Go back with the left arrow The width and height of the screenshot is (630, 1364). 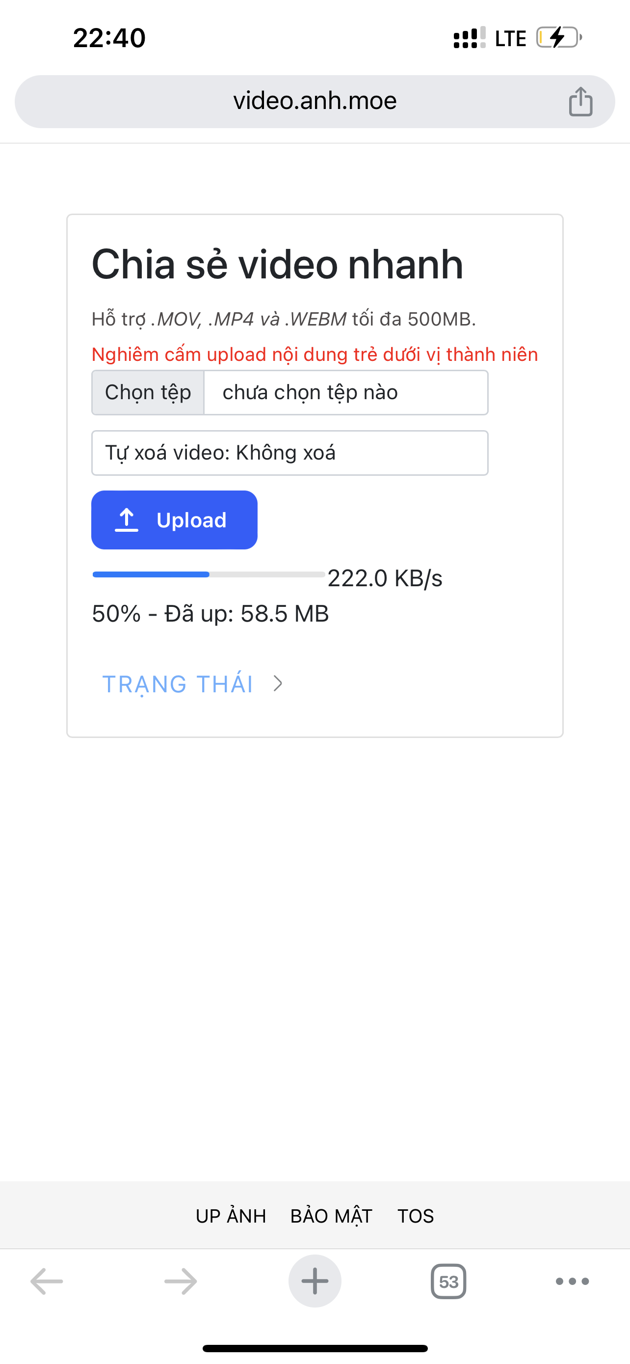tap(47, 1282)
